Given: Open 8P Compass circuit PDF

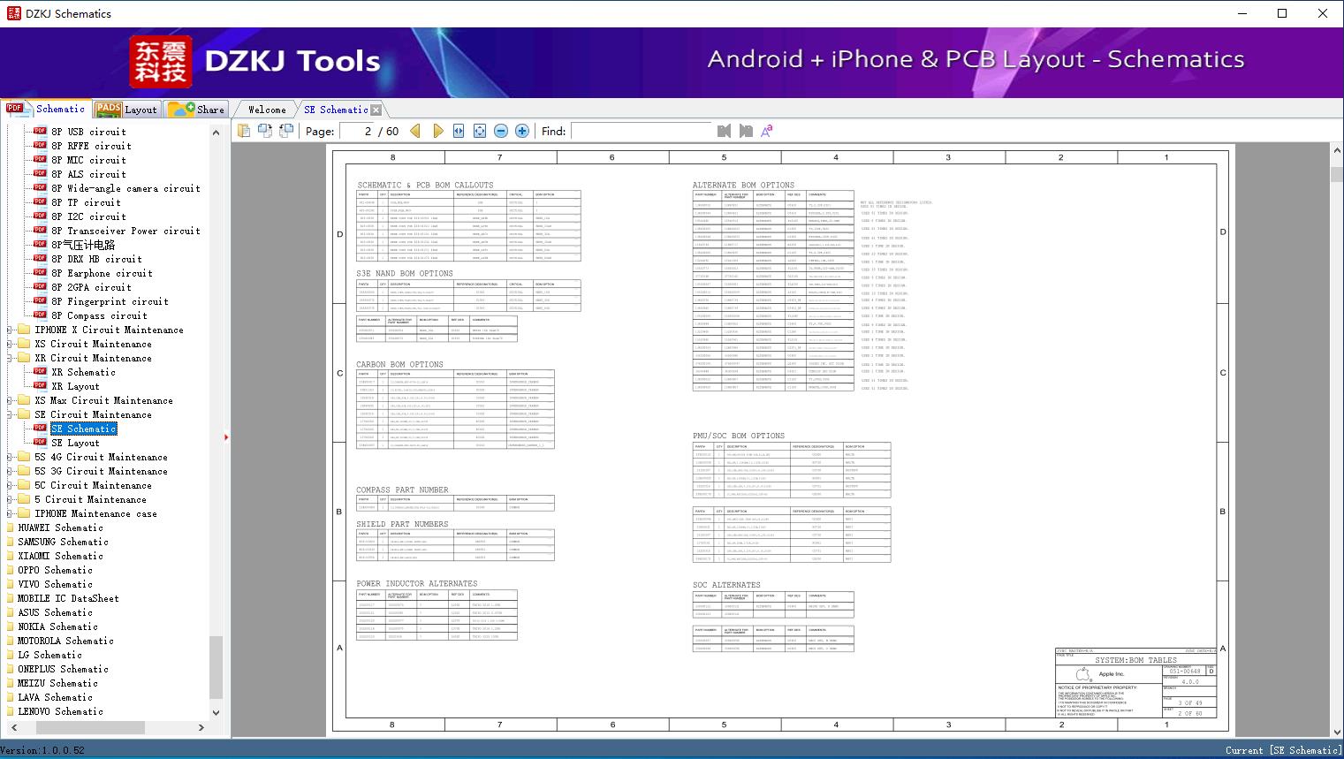Looking at the screenshot, I should 99,315.
